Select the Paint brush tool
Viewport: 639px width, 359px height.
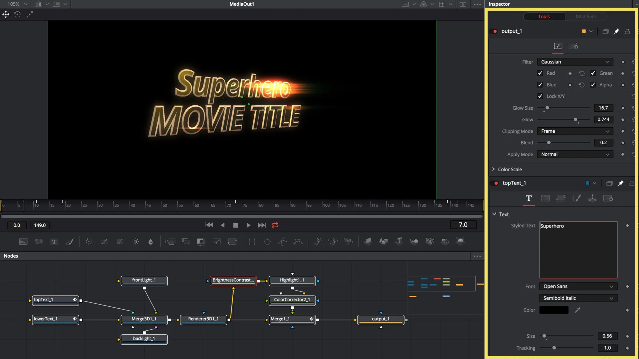coord(70,242)
